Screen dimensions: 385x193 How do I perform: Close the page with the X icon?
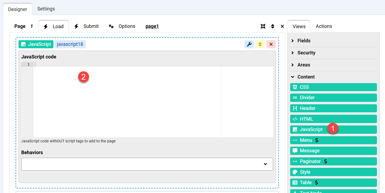point(282,26)
